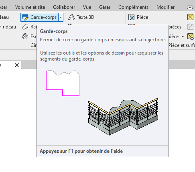This screenshot has width=195, height=172.
Task: Click the greyed-out surface boundary pencil icon
Action: point(190,27)
